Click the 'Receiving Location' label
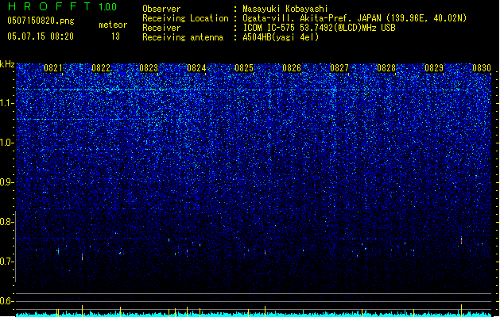The height and width of the screenshot is (317, 500). 185,18
